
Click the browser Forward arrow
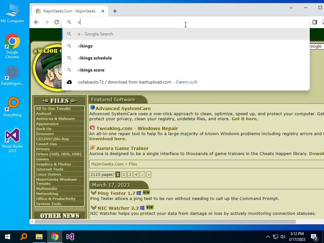pyautogui.click(x=47, y=22)
